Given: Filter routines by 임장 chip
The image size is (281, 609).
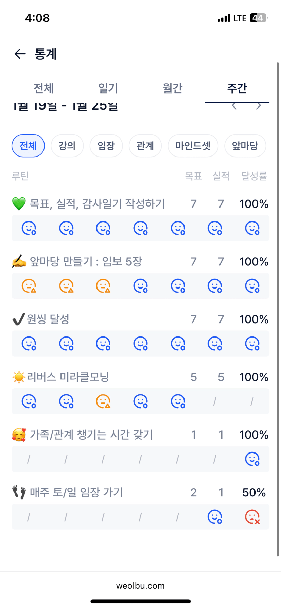Looking at the screenshot, I should (106, 146).
